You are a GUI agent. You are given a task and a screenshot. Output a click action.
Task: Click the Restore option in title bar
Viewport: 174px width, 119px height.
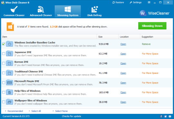coord(118,3)
